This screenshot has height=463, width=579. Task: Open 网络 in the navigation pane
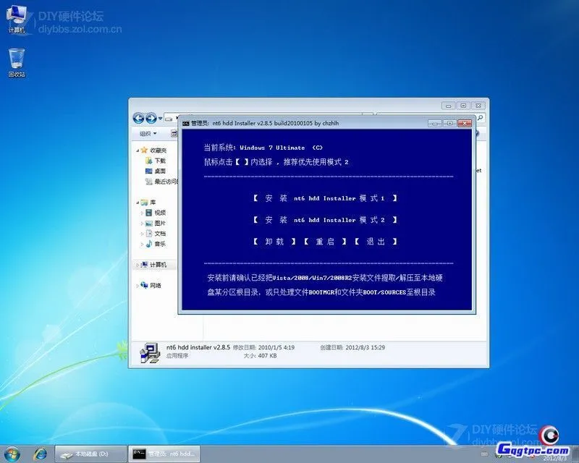tap(156, 285)
